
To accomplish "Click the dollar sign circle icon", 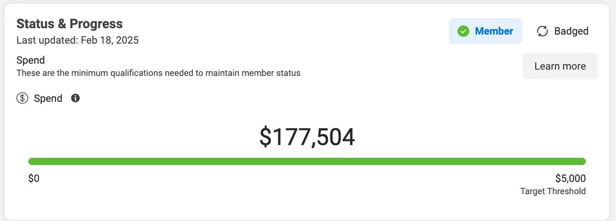I will click(22, 98).
